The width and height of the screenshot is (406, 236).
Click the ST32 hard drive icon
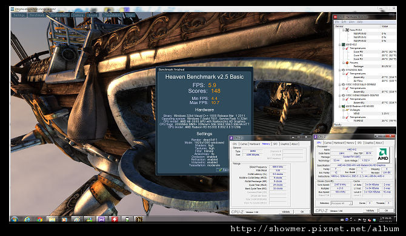[x=344, y=70]
